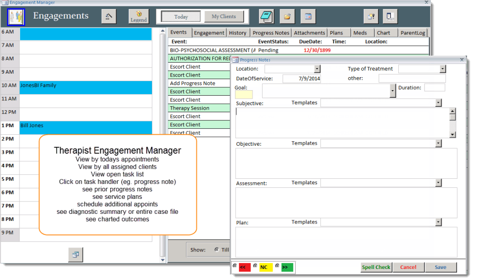
Task: Open the Assessment Templates dropdown
Action: click(x=438, y=183)
